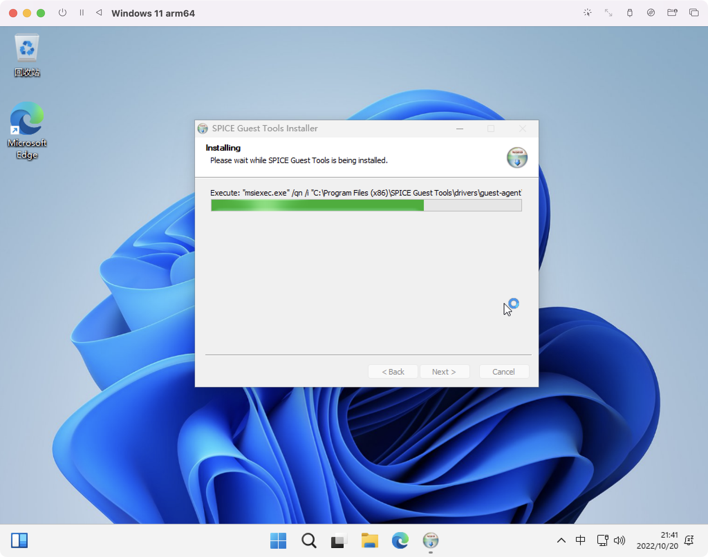Open Widgets panel in taskbar

point(19,540)
